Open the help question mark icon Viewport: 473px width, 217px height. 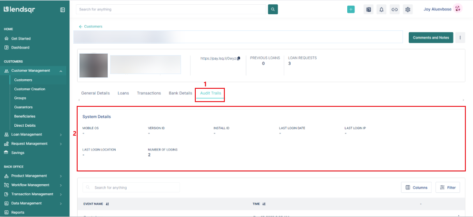pyautogui.click(x=368, y=9)
